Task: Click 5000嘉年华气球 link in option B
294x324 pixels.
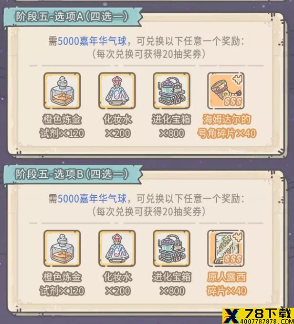Action: pyautogui.click(x=92, y=198)
